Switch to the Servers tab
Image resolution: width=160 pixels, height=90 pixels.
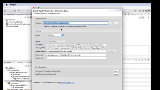coord(28,62)
